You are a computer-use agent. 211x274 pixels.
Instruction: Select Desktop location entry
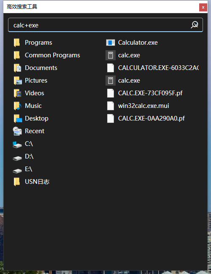coord(31,118)
